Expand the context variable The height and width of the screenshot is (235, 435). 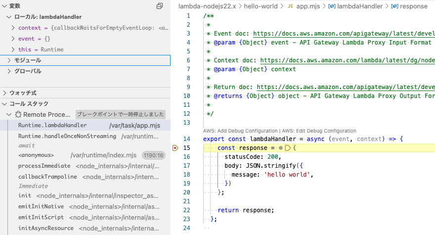pos(13,28)
